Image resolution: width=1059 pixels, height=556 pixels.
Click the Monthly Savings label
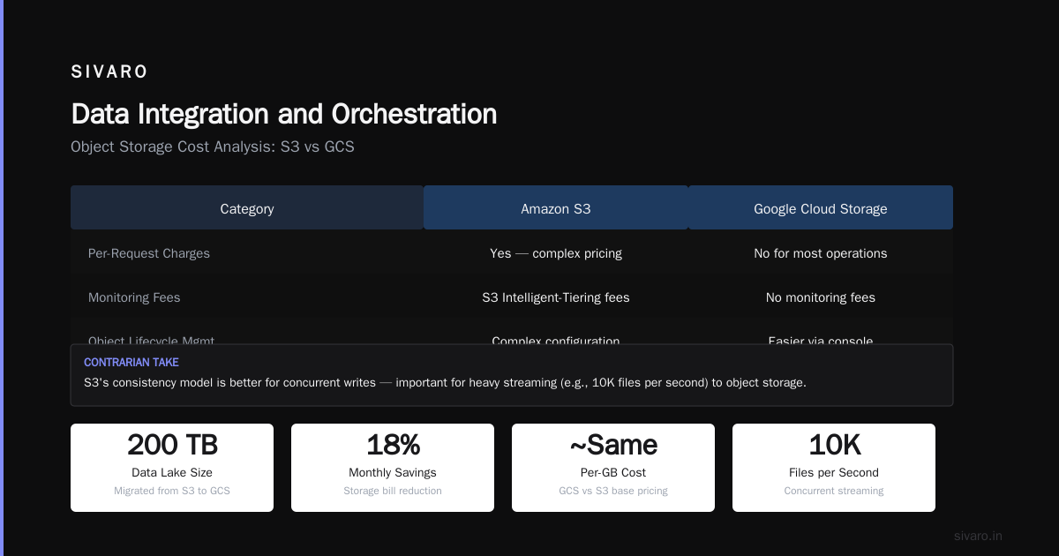point(393,473)
